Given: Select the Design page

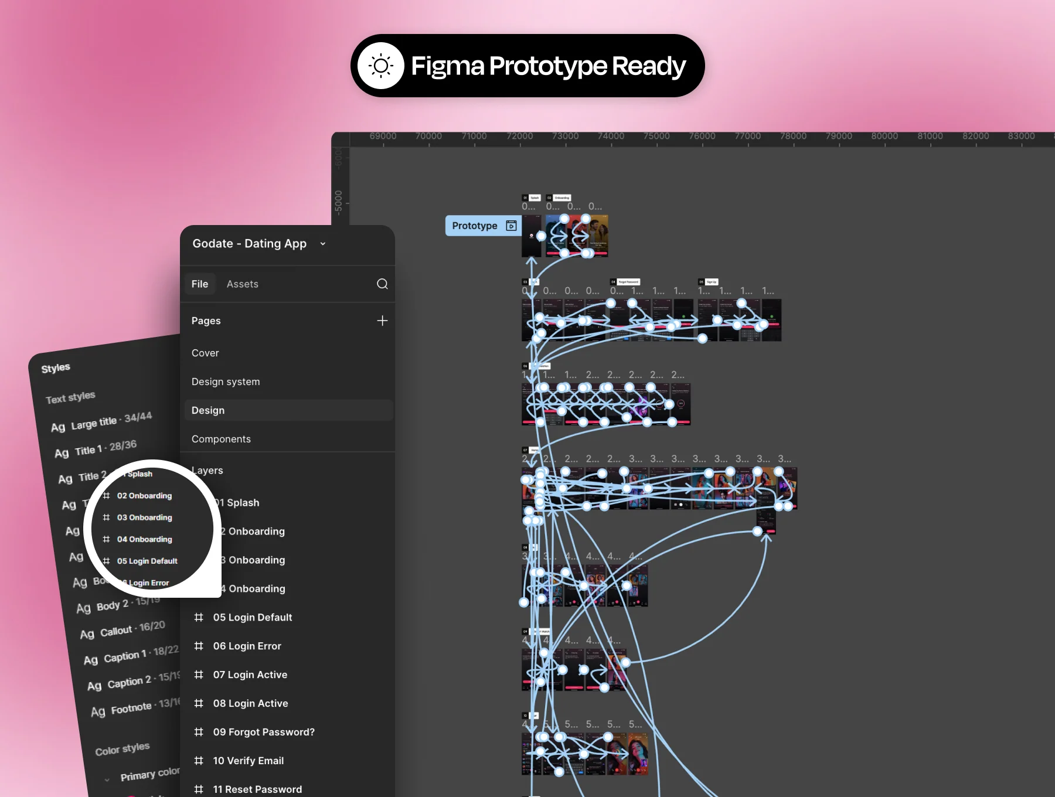Looking at the screenshot, I should click(288, 411).
